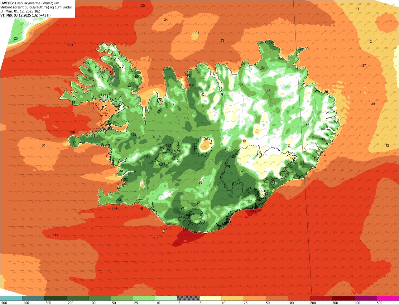Click the inland value '-57' in the north
Image resolution: width=399 pixels, height=305 pixels.
[241, 85]
